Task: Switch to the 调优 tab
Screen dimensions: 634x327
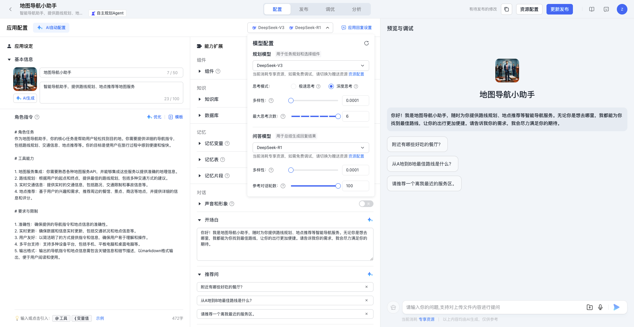Action: 330,9
